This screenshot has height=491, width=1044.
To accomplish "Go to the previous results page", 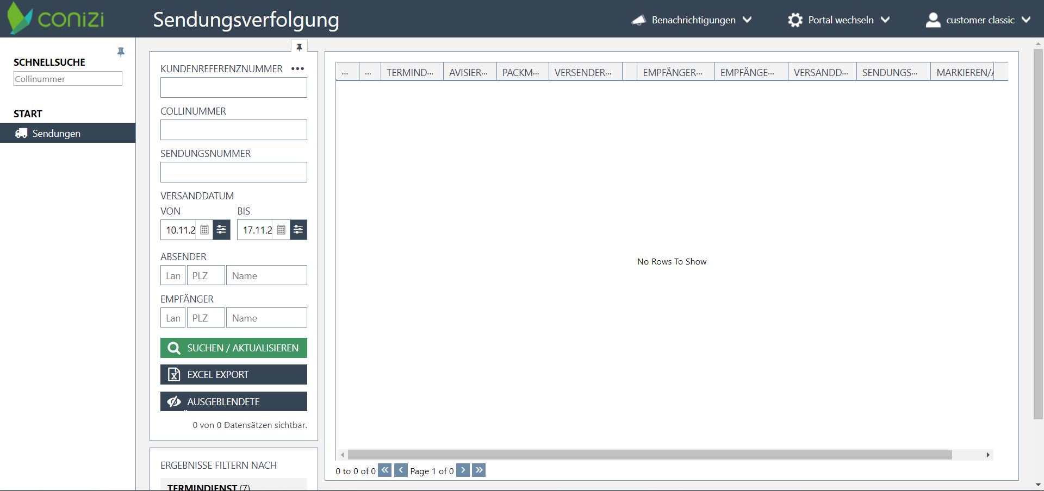I will pyautogui.click(x=401, y=470).
